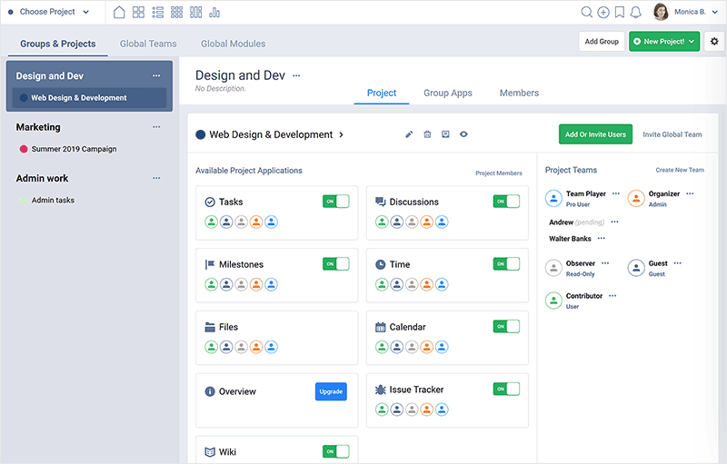Screen dimensions: 727x464
Task: Open the notifications bell icon
Action: [635, 13]
